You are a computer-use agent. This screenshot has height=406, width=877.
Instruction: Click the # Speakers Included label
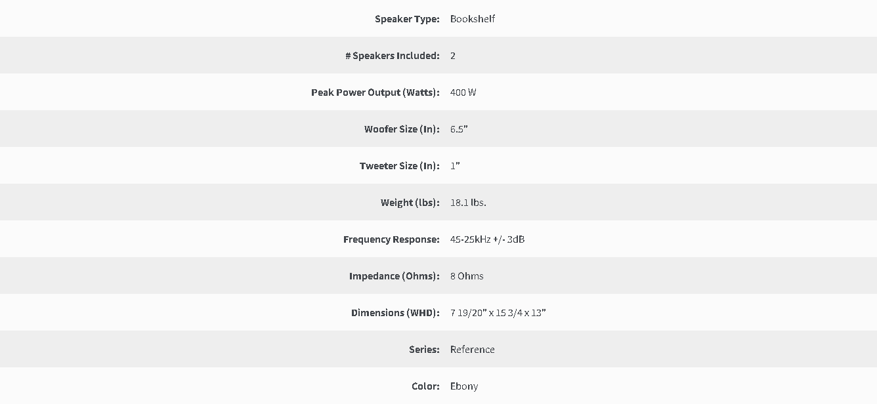tap(393, 56)
